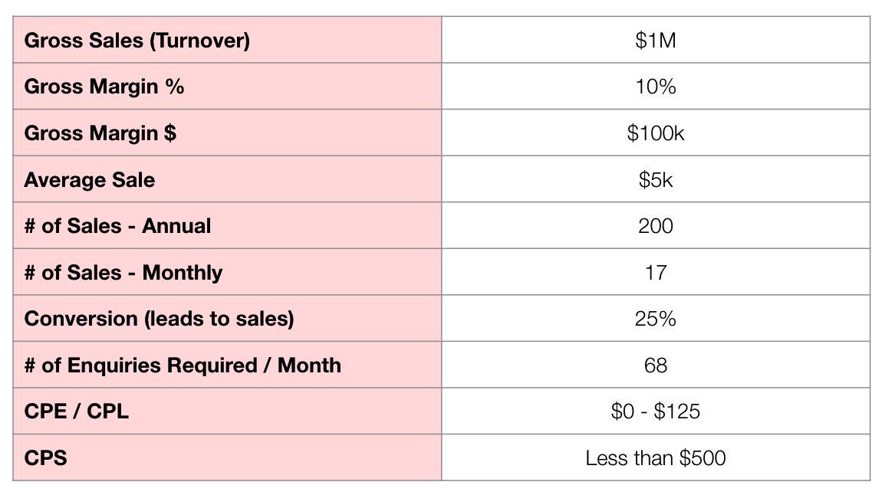Click the CPE / CPL label cell
The height and width of the screenshot is (495, 882).
coord(77,411)
